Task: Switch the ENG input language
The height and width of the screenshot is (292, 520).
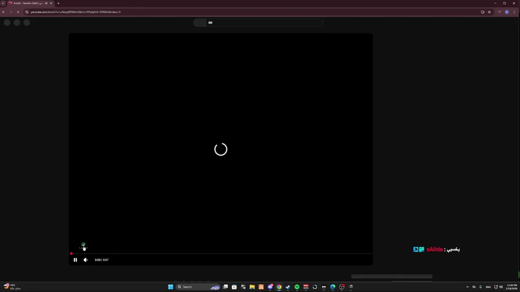Action: (488, 287)
